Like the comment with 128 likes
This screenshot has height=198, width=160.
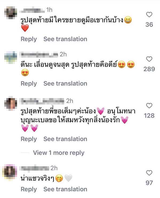coord(149,106)
